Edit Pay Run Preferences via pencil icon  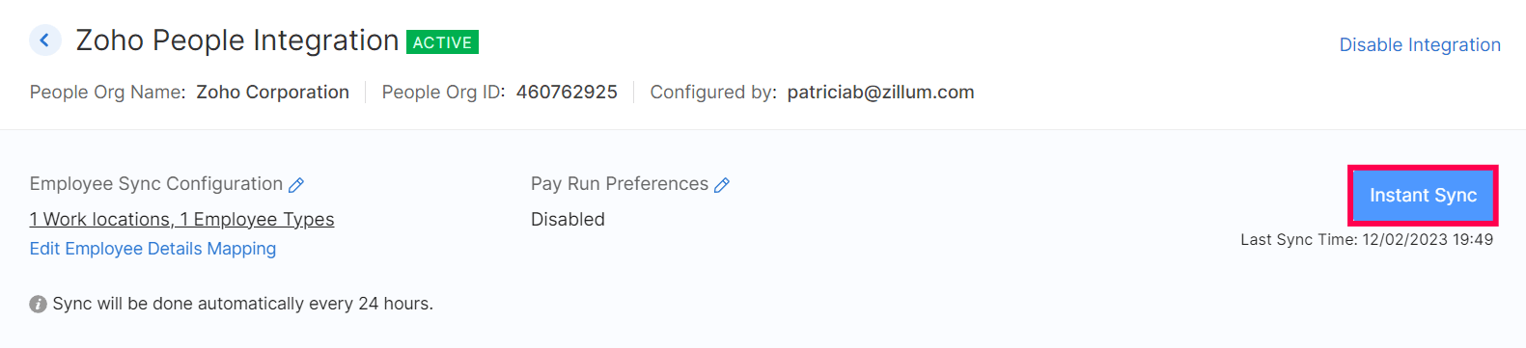tap(722, 185)
